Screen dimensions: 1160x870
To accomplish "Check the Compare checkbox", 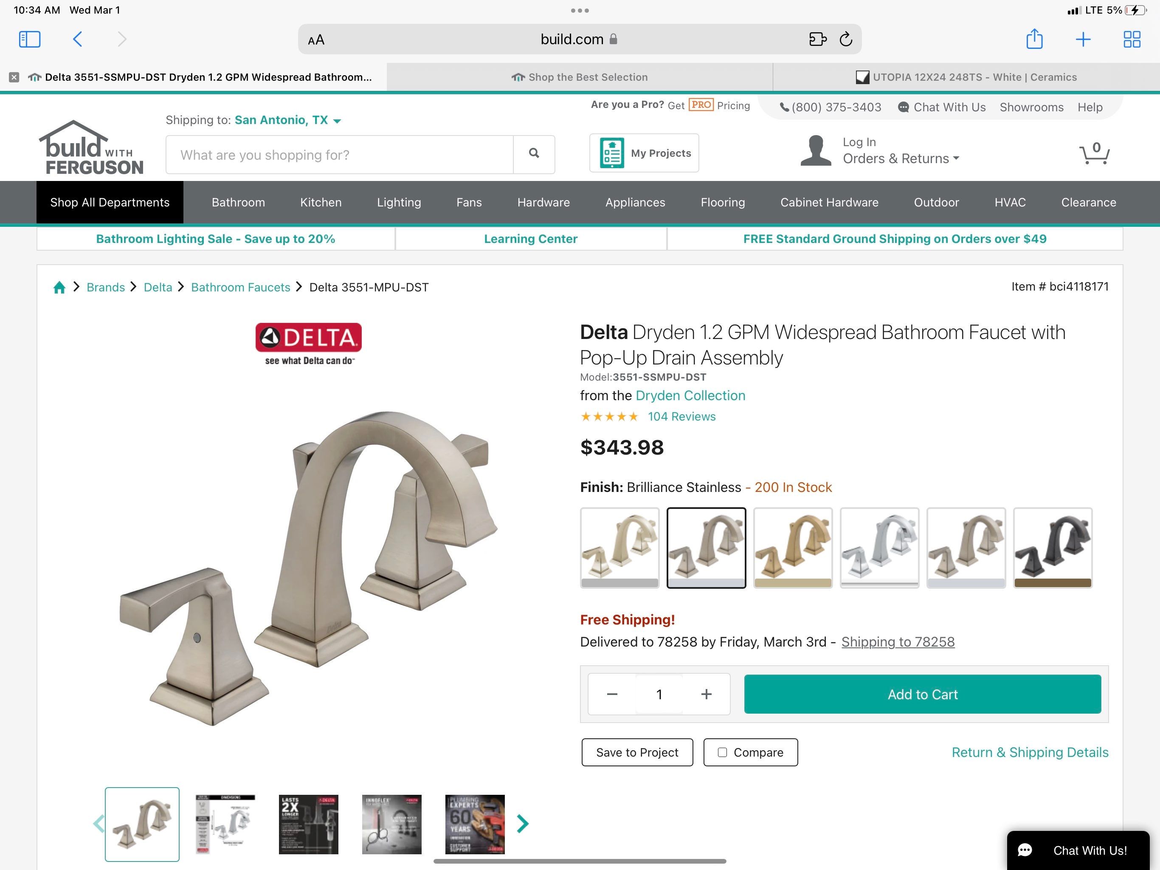I will click(722, 752).
